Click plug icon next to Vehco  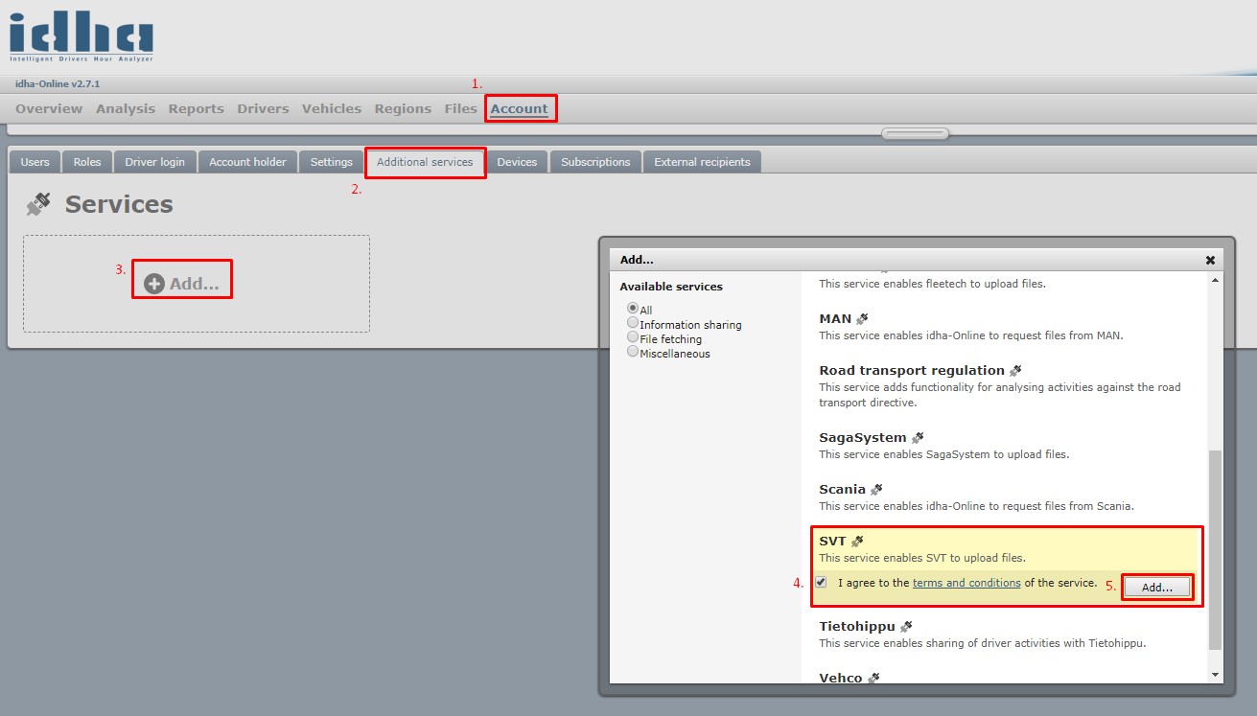click(873, 678)
